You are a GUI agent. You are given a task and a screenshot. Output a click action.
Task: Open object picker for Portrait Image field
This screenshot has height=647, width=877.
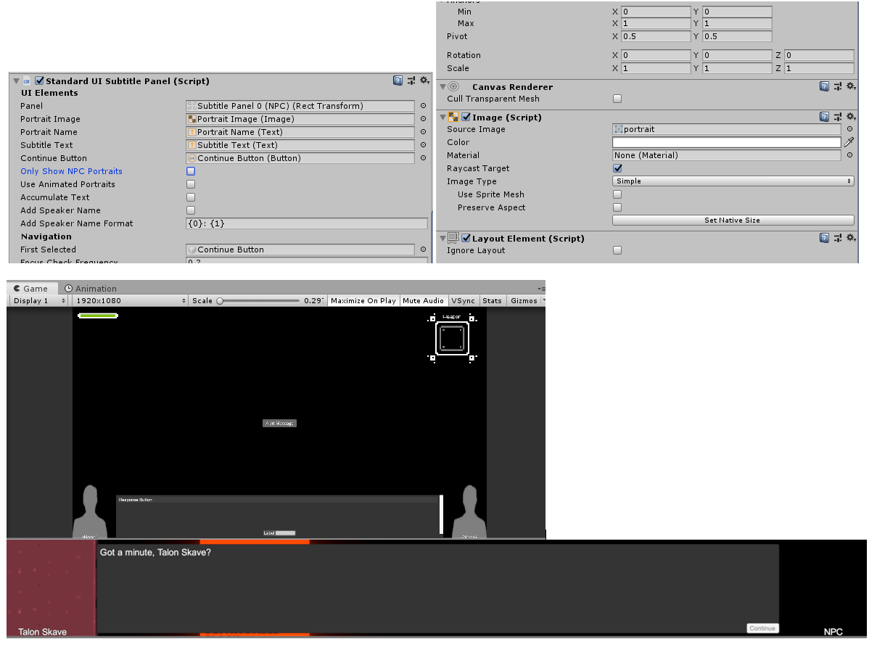pyautogui.click(x=423, y=119)
